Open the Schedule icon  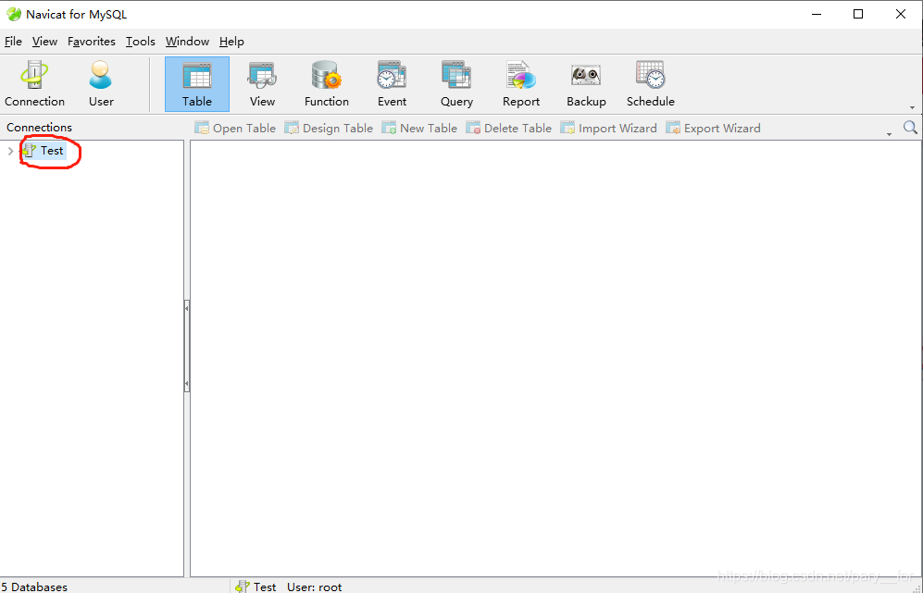651,84
